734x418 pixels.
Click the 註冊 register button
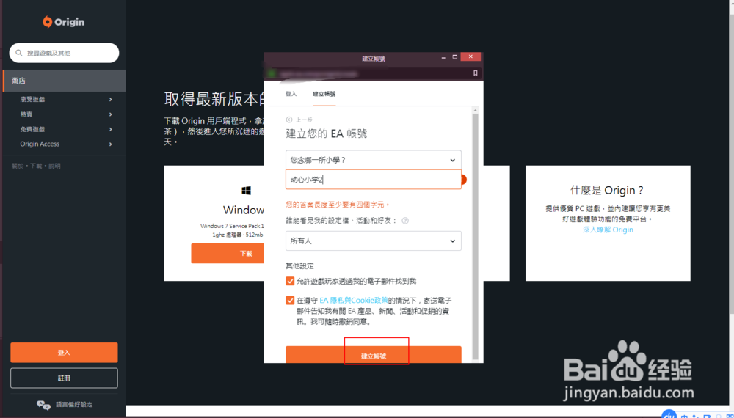[x=64, y=378]
